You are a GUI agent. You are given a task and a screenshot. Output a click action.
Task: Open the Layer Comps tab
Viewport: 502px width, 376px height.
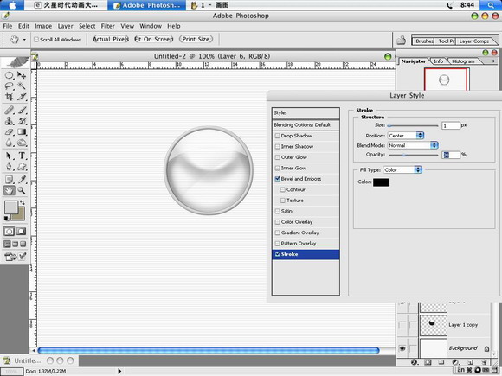pos(473,41)
